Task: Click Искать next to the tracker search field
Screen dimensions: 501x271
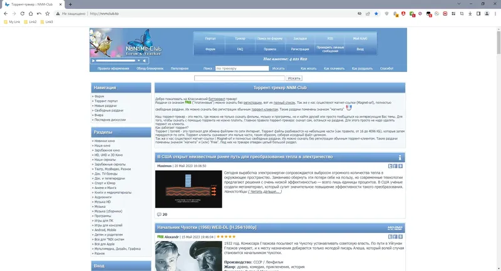Action: (278, 69)
